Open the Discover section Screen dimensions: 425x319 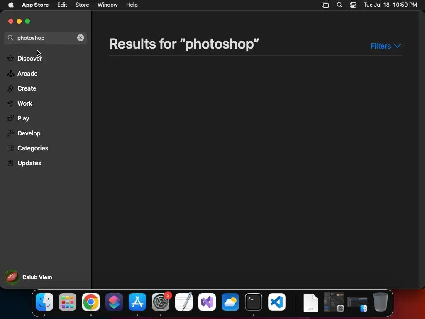46,58
